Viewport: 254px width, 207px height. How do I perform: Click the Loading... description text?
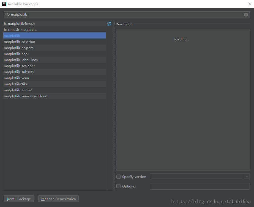point(181,39)
